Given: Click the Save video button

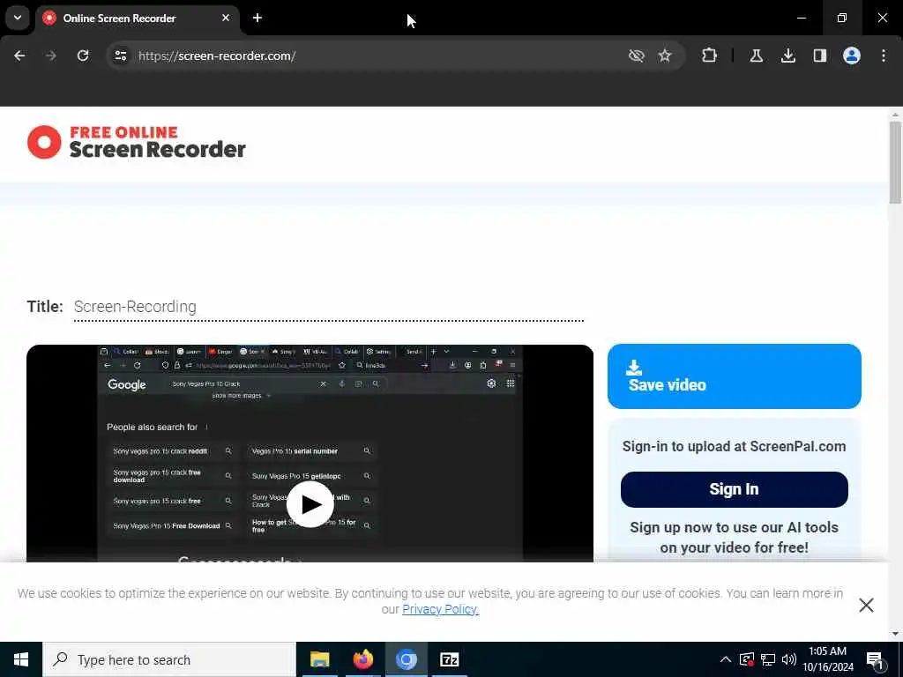Looking at the screenshot, I should [x=735, y=376].
